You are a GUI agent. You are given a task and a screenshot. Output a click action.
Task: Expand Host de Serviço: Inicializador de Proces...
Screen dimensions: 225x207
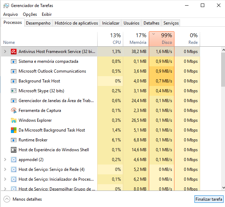[5, 179]
